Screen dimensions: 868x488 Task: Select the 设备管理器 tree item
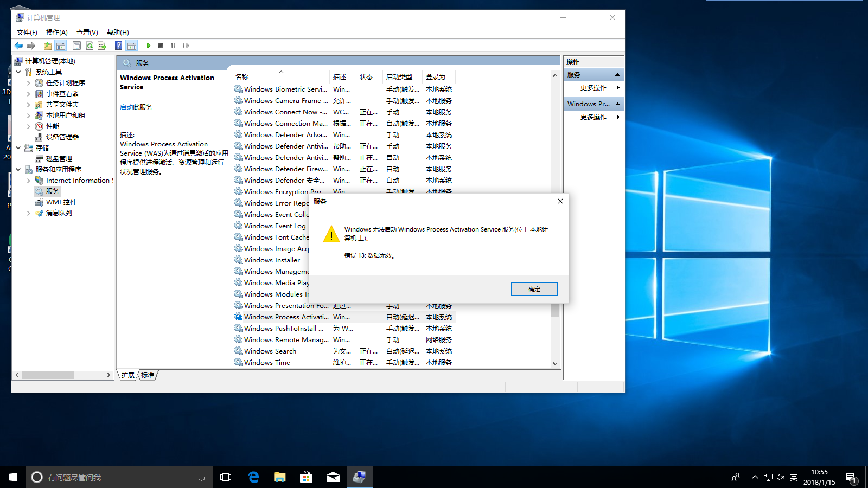(62, 137)
